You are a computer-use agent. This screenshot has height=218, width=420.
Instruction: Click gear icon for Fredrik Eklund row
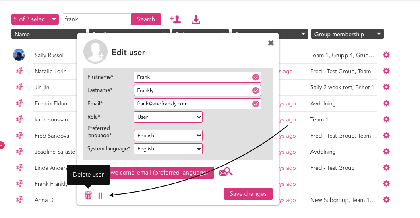pyautogui.click(x=386, y=103)
